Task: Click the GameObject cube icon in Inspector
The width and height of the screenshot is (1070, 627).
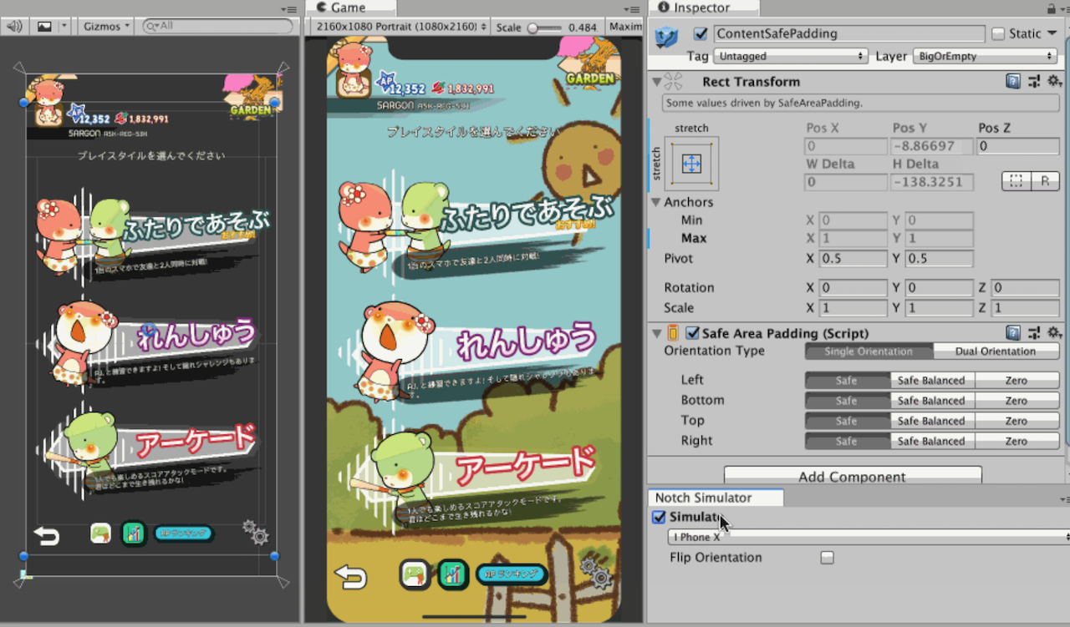Action: click(x=667, y=37)
